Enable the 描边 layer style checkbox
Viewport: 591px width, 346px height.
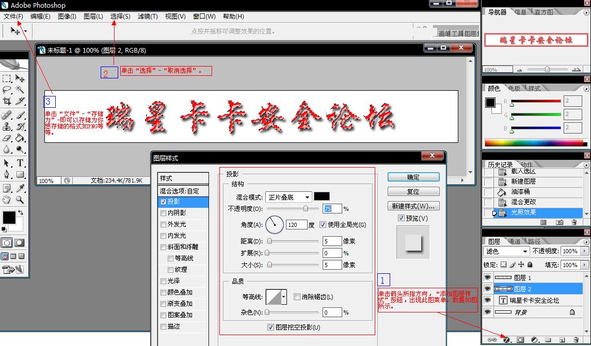163,326
